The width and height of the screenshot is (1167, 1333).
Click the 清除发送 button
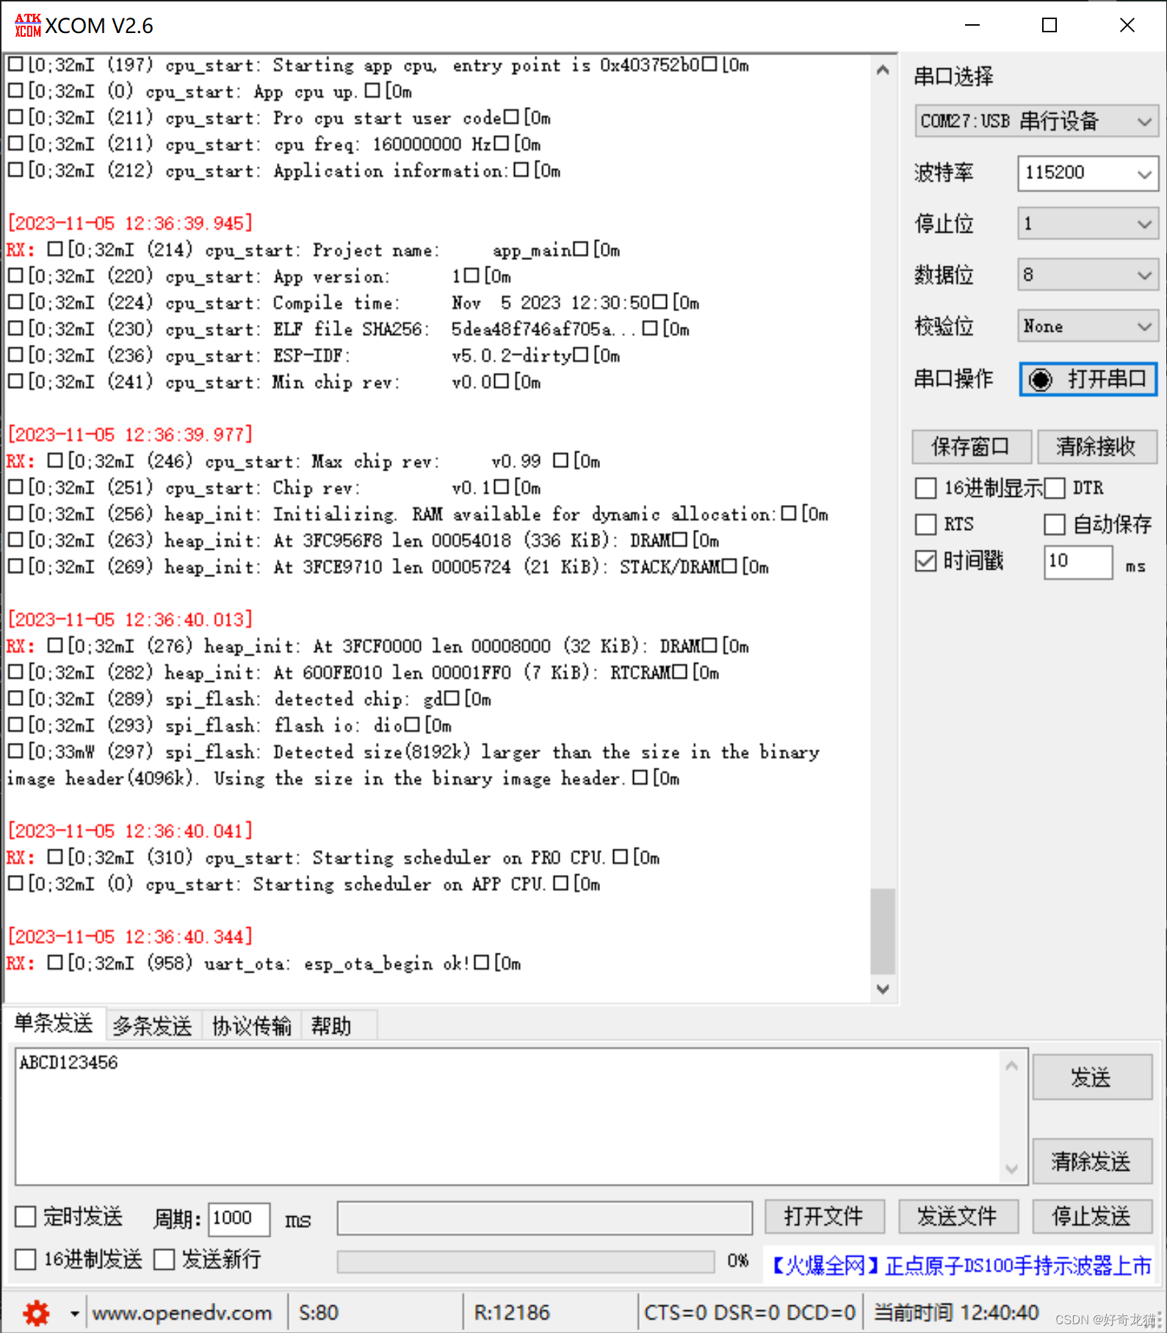(x=1091, y=1162)
